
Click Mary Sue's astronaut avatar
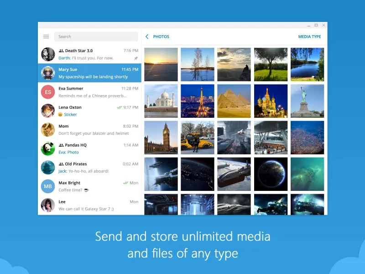[48, 73]
